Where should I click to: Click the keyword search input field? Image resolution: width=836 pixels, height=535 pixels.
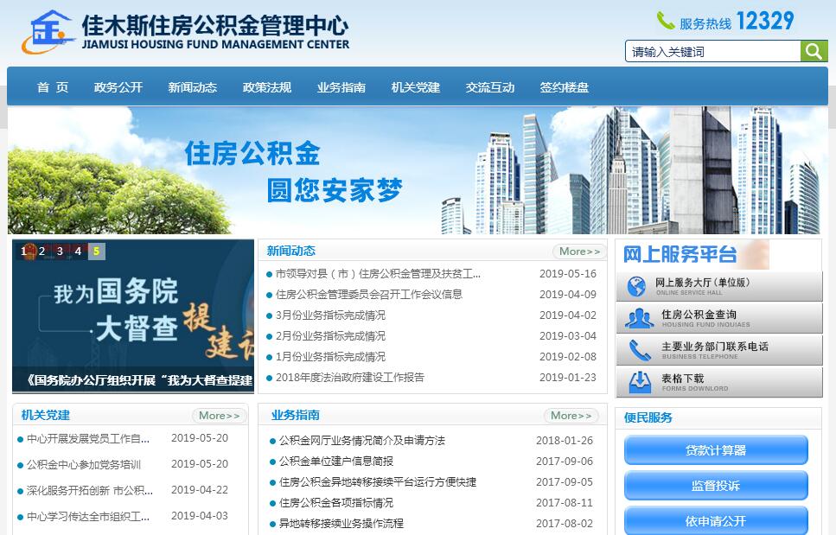click(712, 52)
